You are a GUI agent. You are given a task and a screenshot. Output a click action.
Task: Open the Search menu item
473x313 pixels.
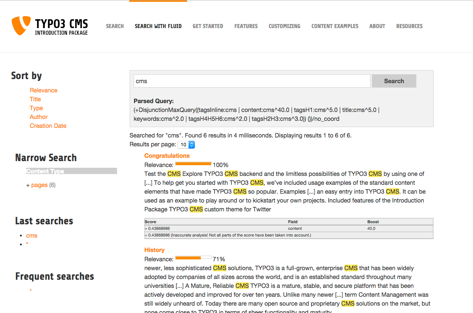coord(115,26)
